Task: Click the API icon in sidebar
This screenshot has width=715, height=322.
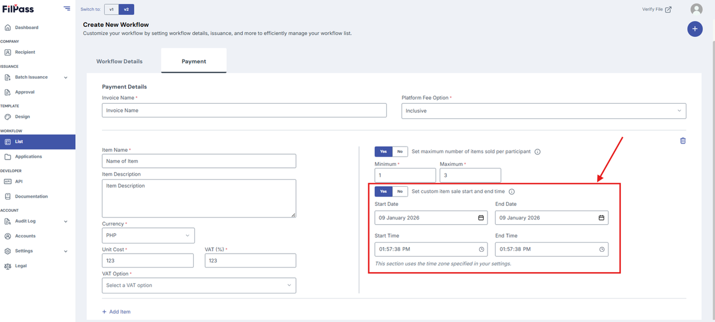Action: 8,182
